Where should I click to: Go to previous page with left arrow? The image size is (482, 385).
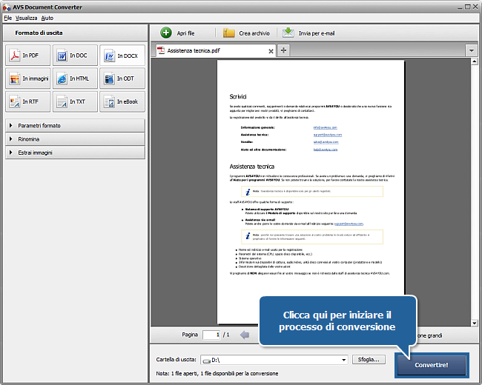coord(245,335)
